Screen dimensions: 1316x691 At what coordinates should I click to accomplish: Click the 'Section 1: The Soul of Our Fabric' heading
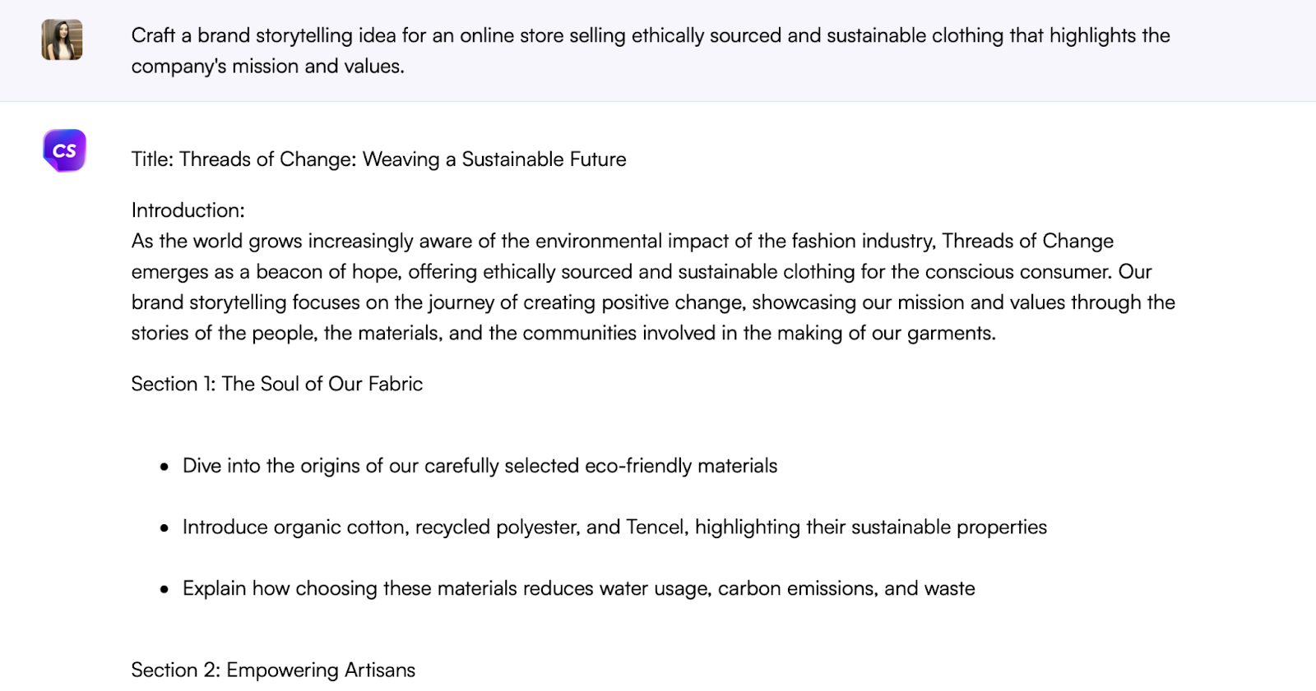276,384
